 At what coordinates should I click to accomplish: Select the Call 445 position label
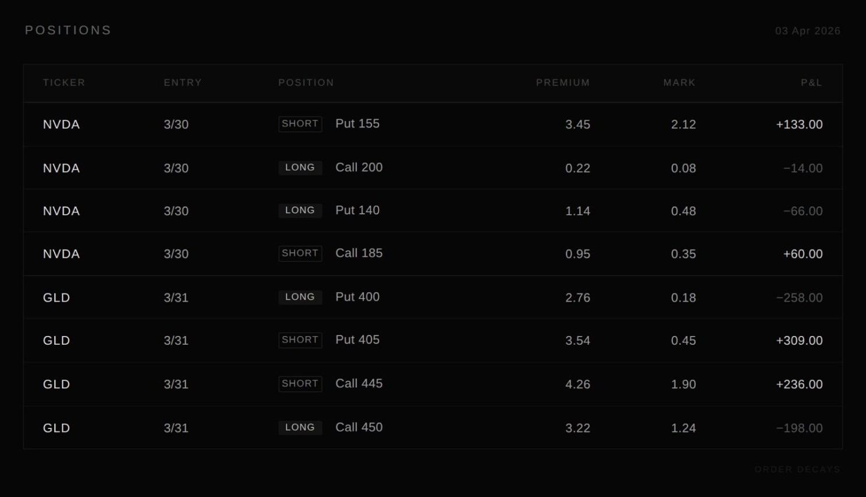359,384
